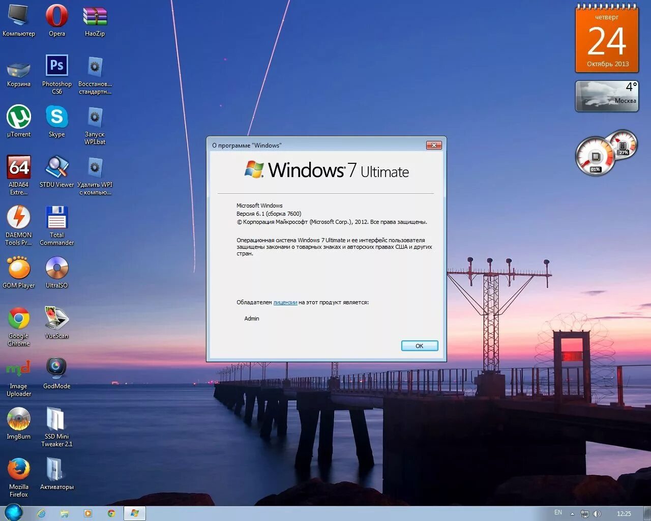Open Google Chrome desktop shortcut

(x=19, y=326)
